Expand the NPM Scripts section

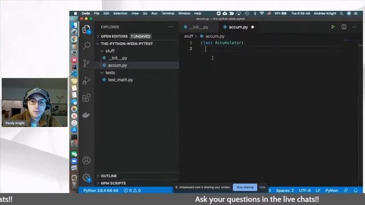113,183
